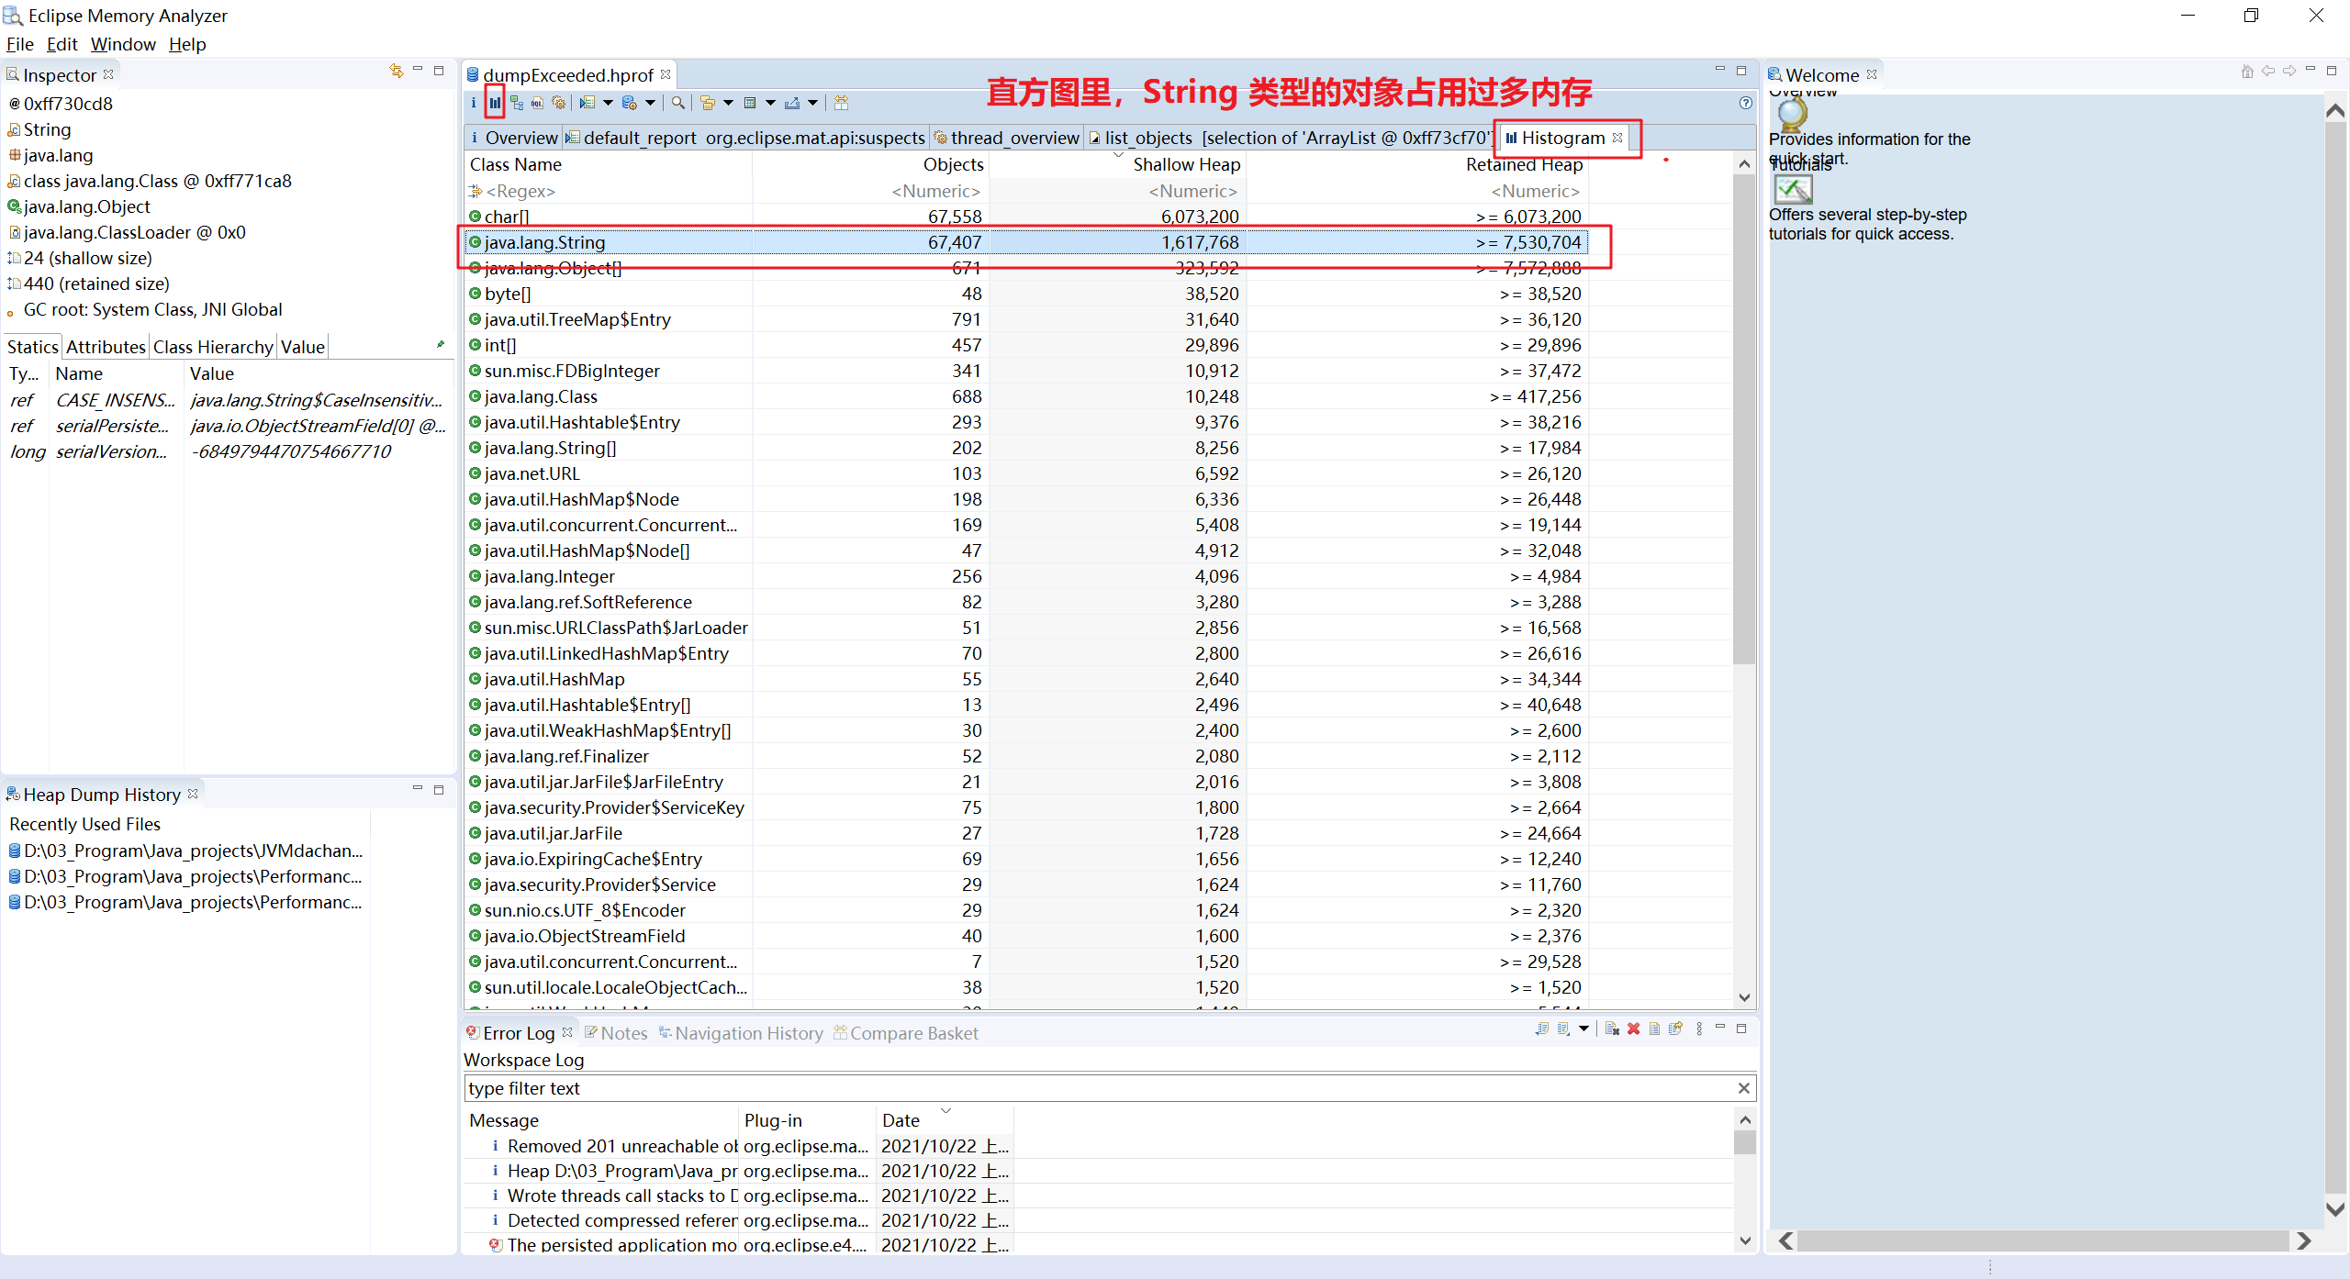Open dropdown arrow next to query browser icon
Screen dimensions: 2350x1279
(650, 103)
